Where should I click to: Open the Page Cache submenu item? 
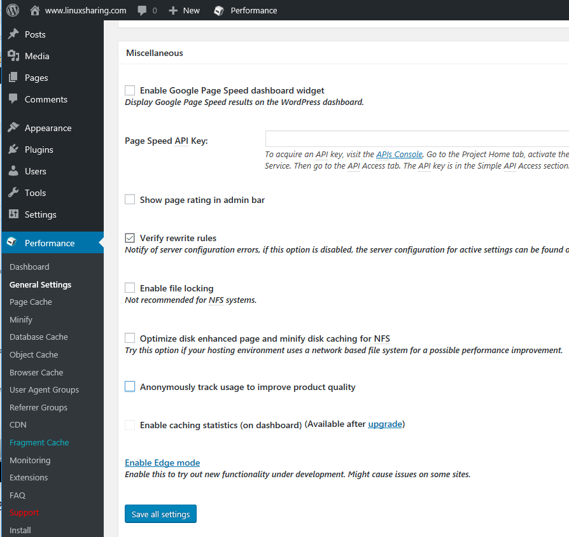pyautogui.click(x=31, y=302)
